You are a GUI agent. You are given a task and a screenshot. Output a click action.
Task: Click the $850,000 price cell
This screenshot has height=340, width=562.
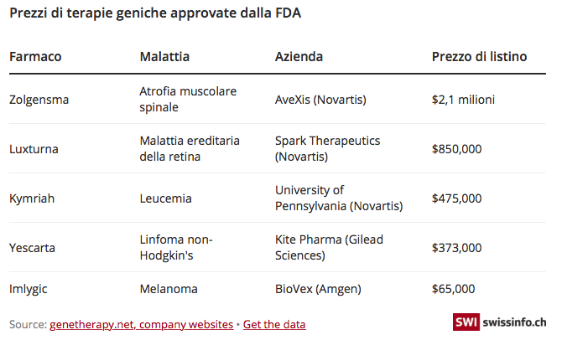tap(456, 149)
